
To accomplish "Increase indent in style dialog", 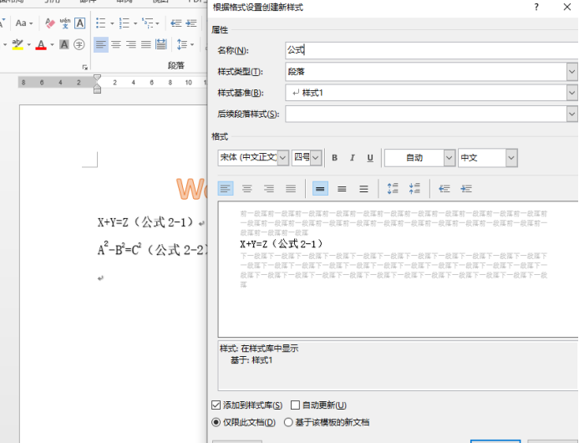I will tap(466, 189).
